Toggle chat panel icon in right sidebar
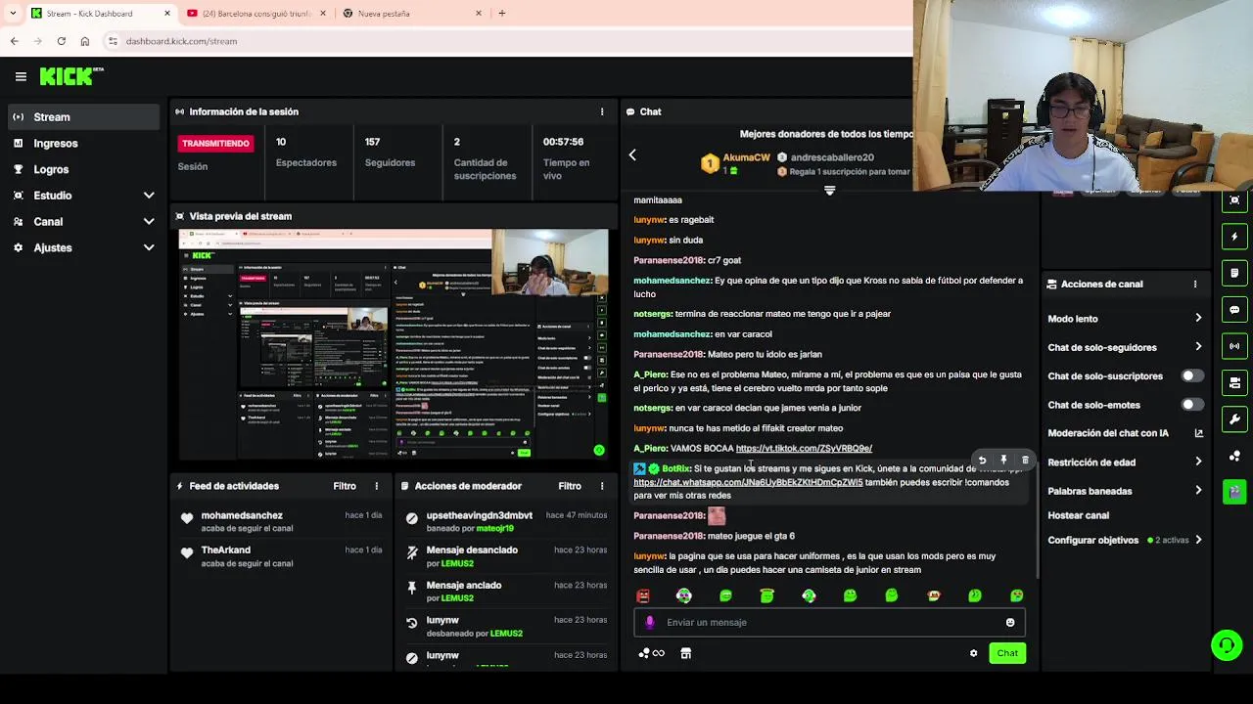The image size is (1253, 704). click(1234, 309)
